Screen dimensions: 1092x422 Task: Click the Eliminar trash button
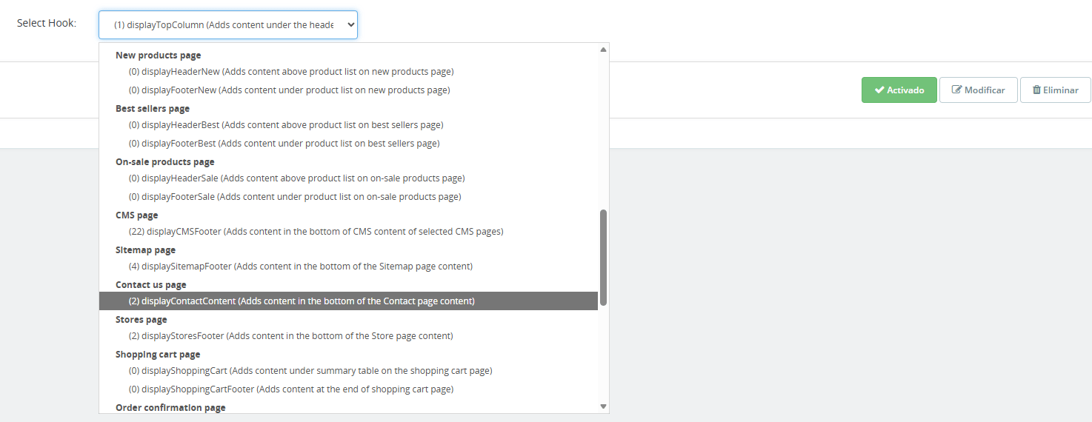(x=1055, y=90)
